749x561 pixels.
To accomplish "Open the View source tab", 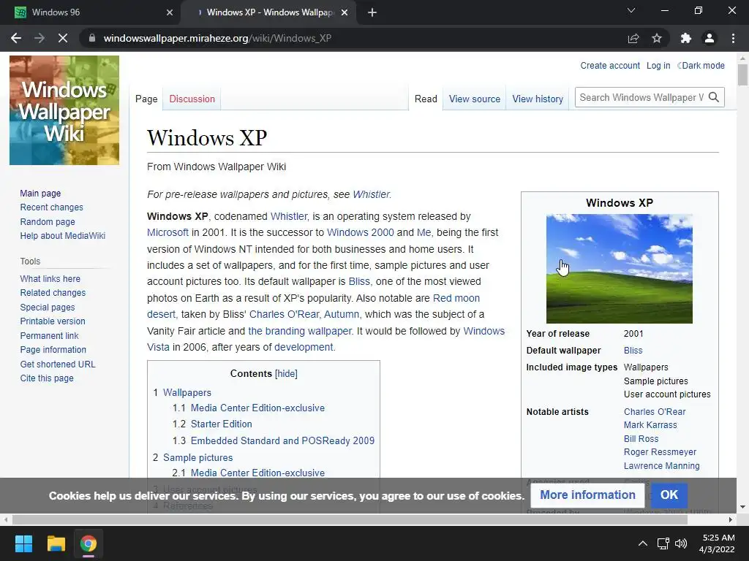I will point(474,99).
